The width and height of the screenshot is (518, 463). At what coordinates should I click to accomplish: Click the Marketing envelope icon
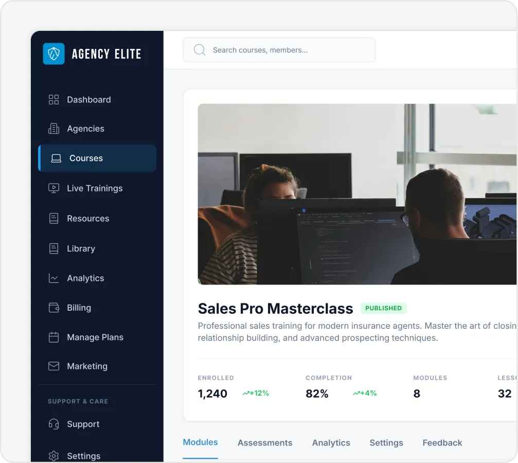pos(53,366)
